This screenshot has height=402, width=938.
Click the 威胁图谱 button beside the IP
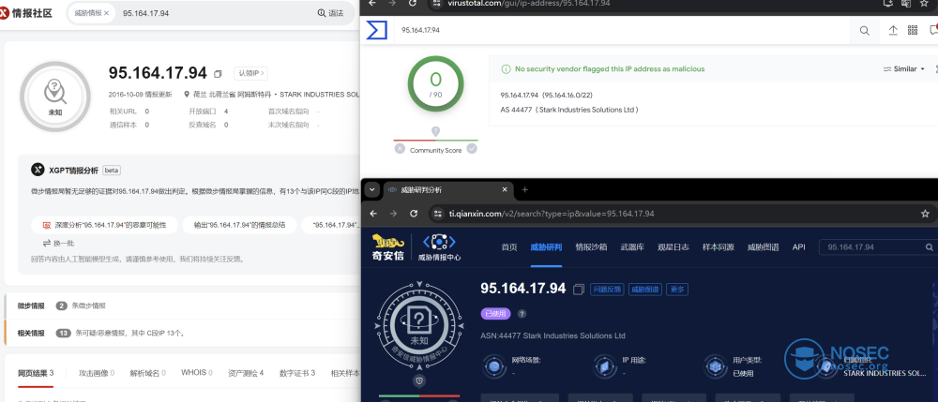click(x=644, y=290)
